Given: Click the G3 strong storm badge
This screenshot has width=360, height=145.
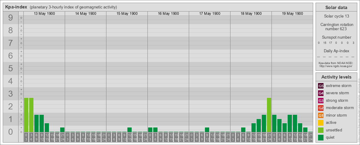Looking at the screenshot, I should click(321, 101).
